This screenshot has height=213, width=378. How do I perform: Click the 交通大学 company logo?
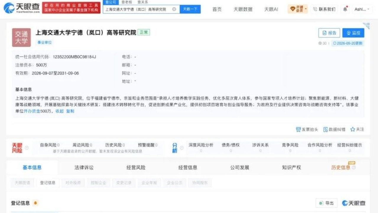pos(21,38)
